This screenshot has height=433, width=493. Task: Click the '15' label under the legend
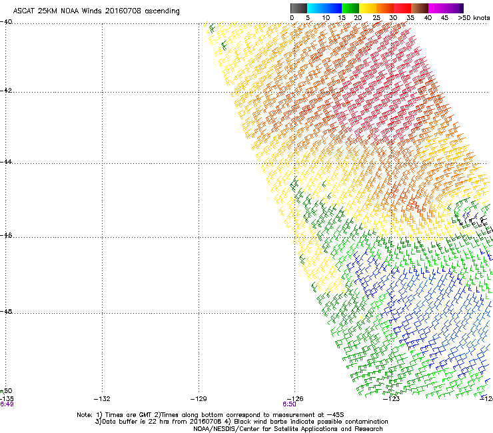pos(342,18)
